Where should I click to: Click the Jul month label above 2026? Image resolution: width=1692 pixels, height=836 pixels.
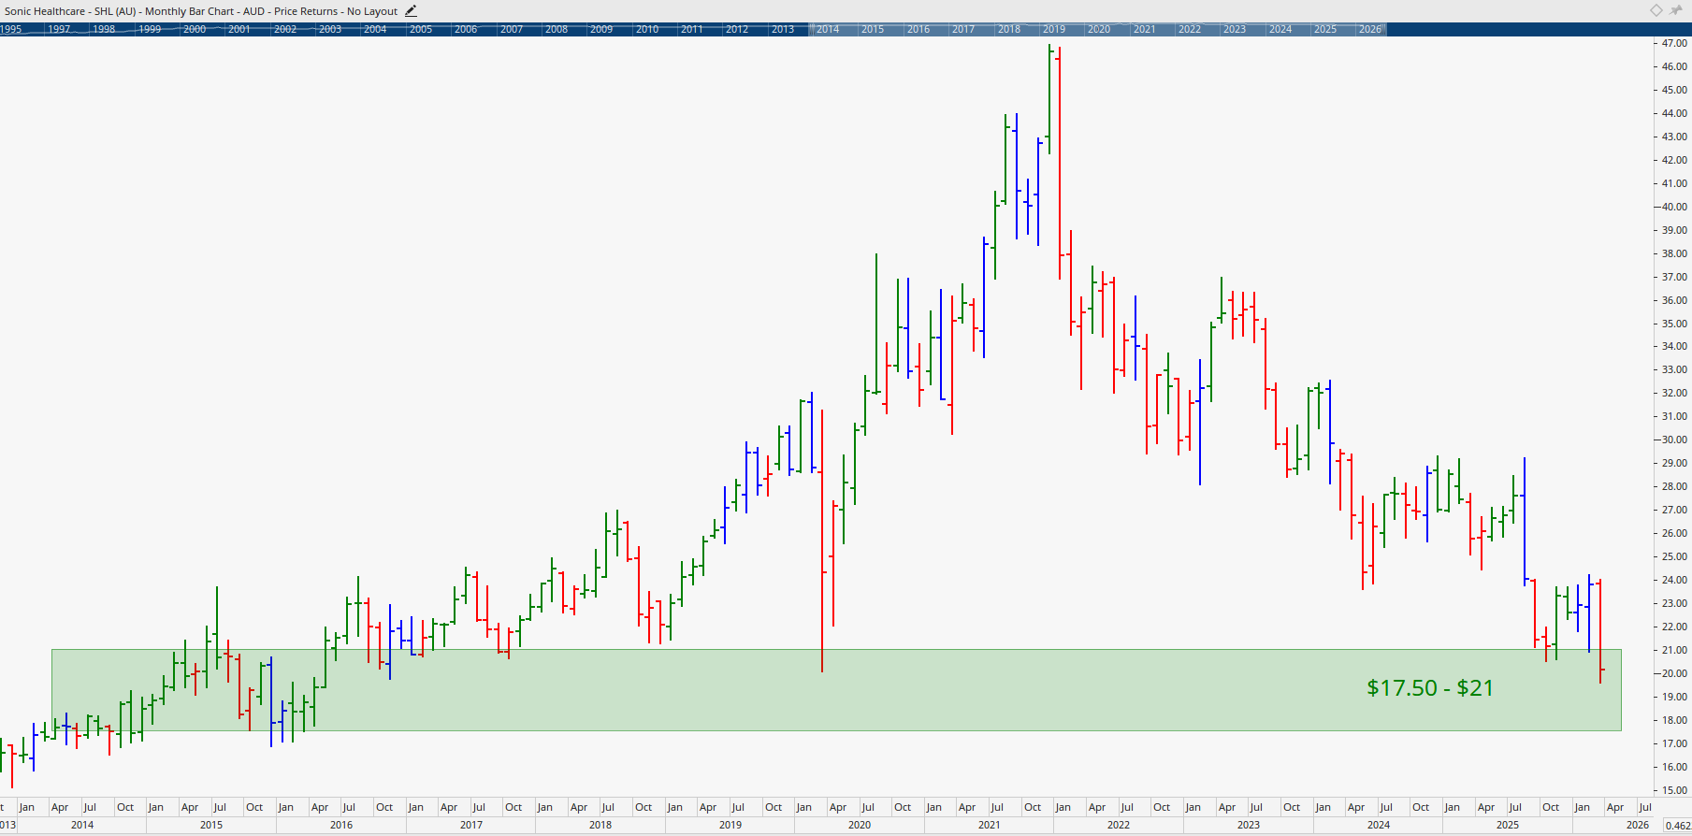1645,807
